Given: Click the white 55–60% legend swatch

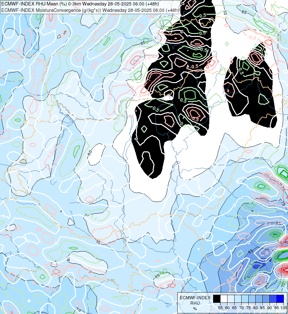Looking at the screenshot, I should [224, 299].
